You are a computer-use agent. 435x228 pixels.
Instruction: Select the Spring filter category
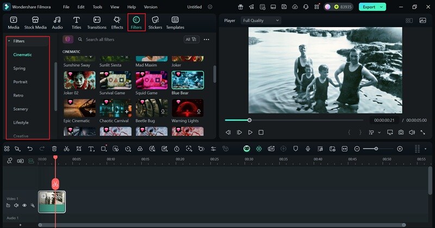(19, 68)
